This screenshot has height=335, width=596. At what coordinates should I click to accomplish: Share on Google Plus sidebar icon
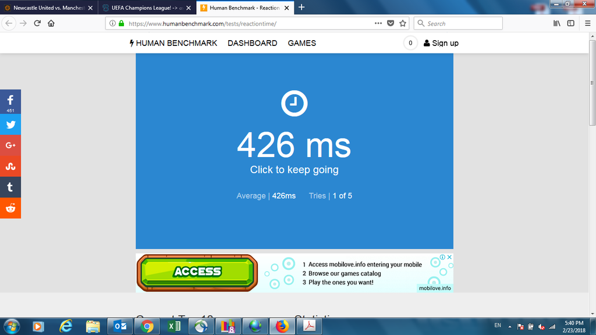point(10,145)
